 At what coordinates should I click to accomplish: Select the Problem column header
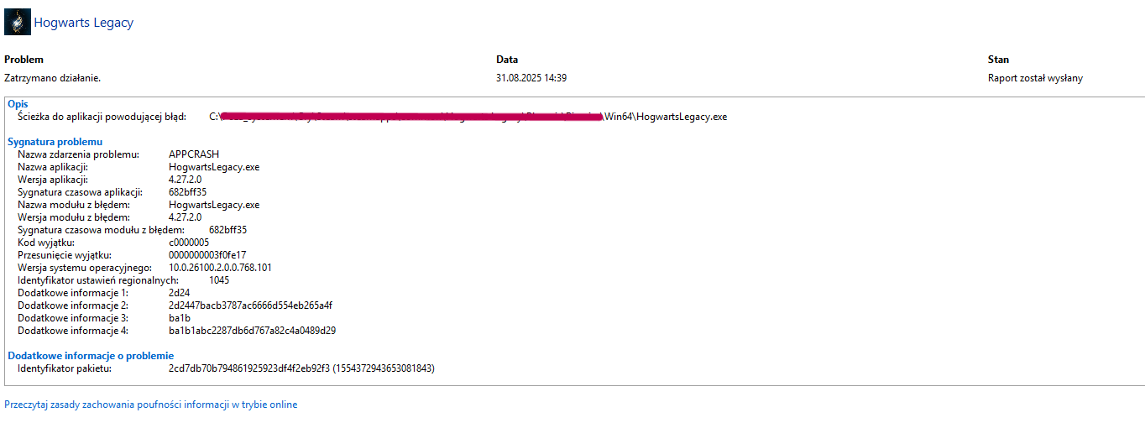click(24, 60)
